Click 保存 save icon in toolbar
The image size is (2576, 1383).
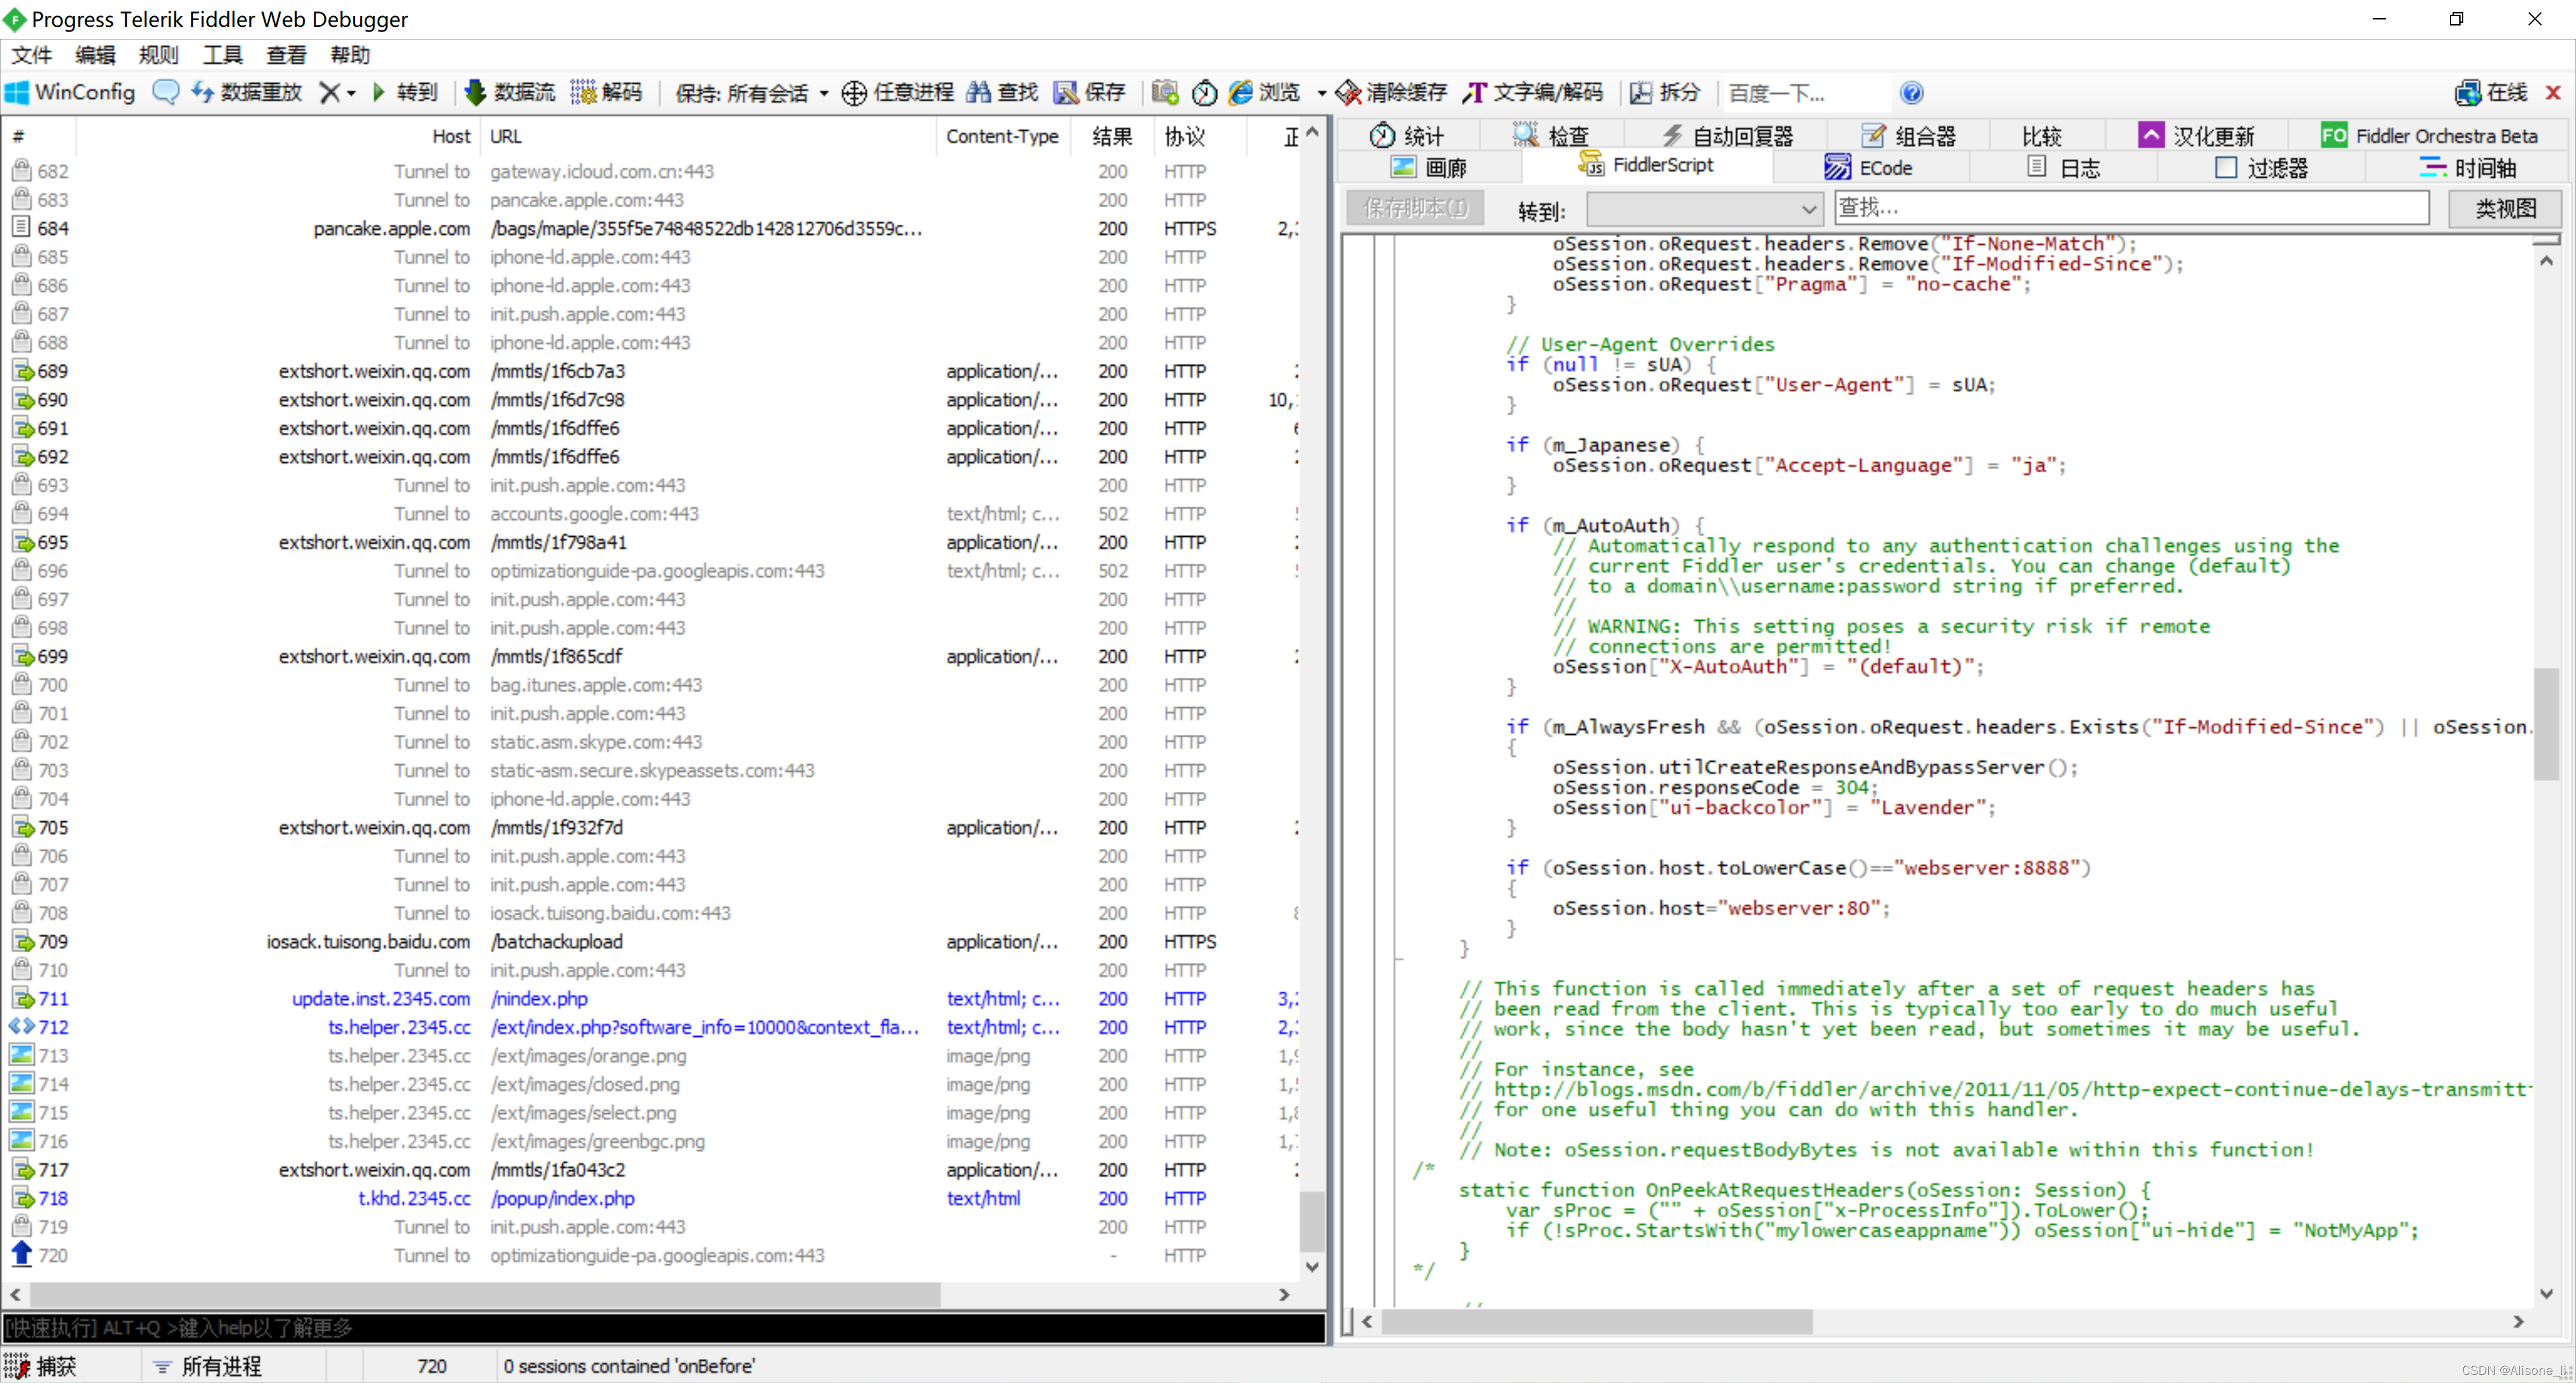(1066, 92)
